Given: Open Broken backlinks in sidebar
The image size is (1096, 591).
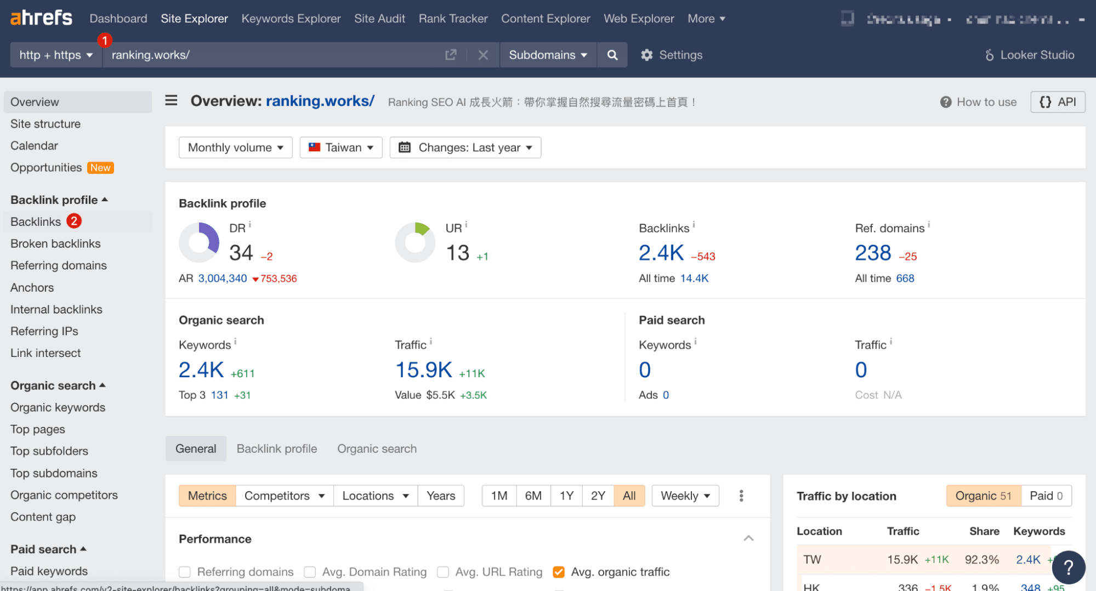Looking at the screenshot, I should [x=55, y=244].
